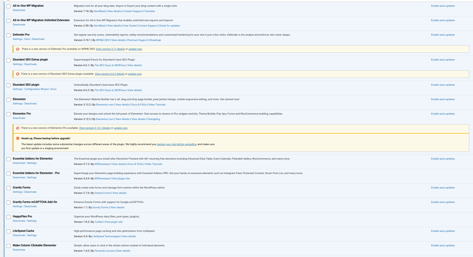Open Video Tutorials for Essential Addons

pos(153,164)
